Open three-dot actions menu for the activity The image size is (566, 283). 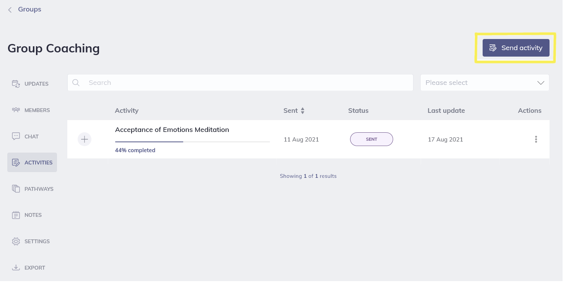pyautogui.click(x=536, y=139)
